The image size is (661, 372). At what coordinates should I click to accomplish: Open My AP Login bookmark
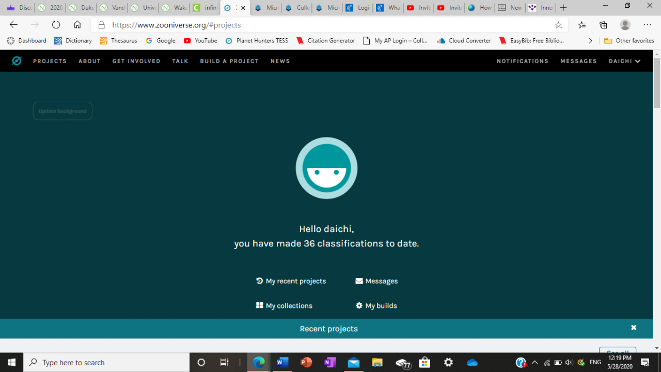396,40
